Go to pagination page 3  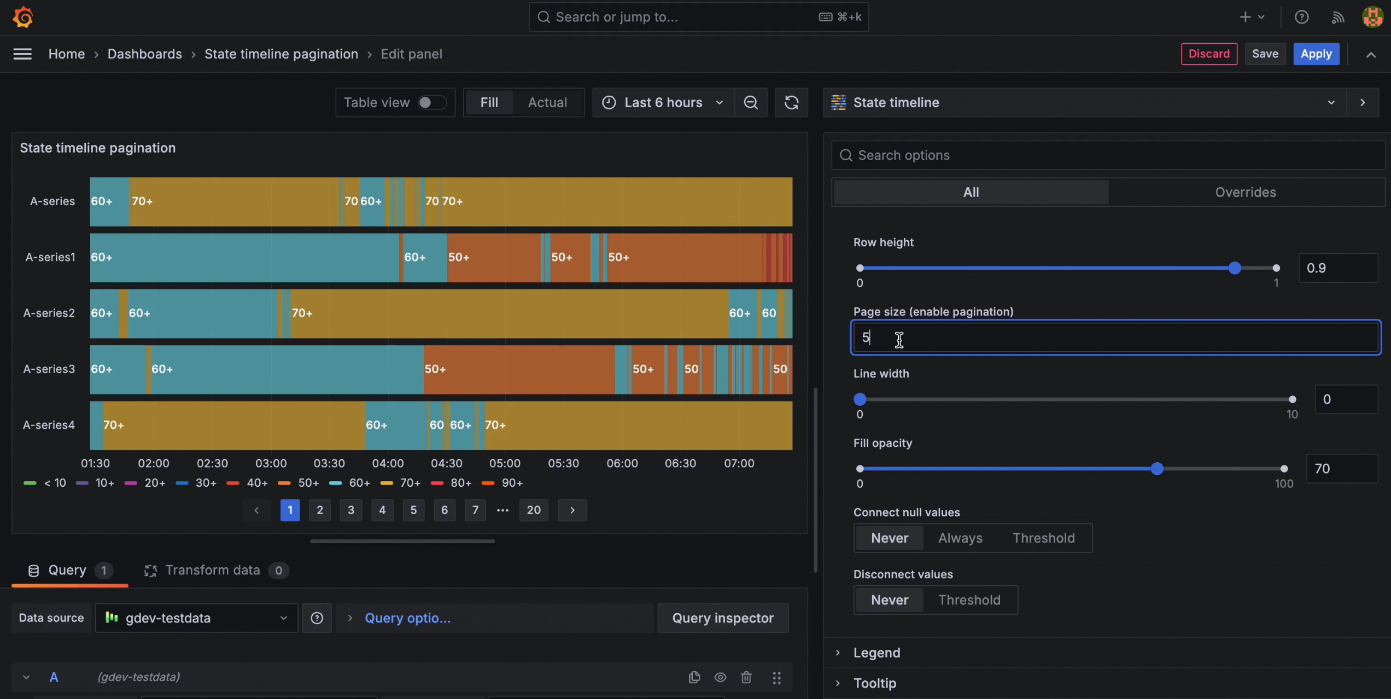click(x=351, y=510)
